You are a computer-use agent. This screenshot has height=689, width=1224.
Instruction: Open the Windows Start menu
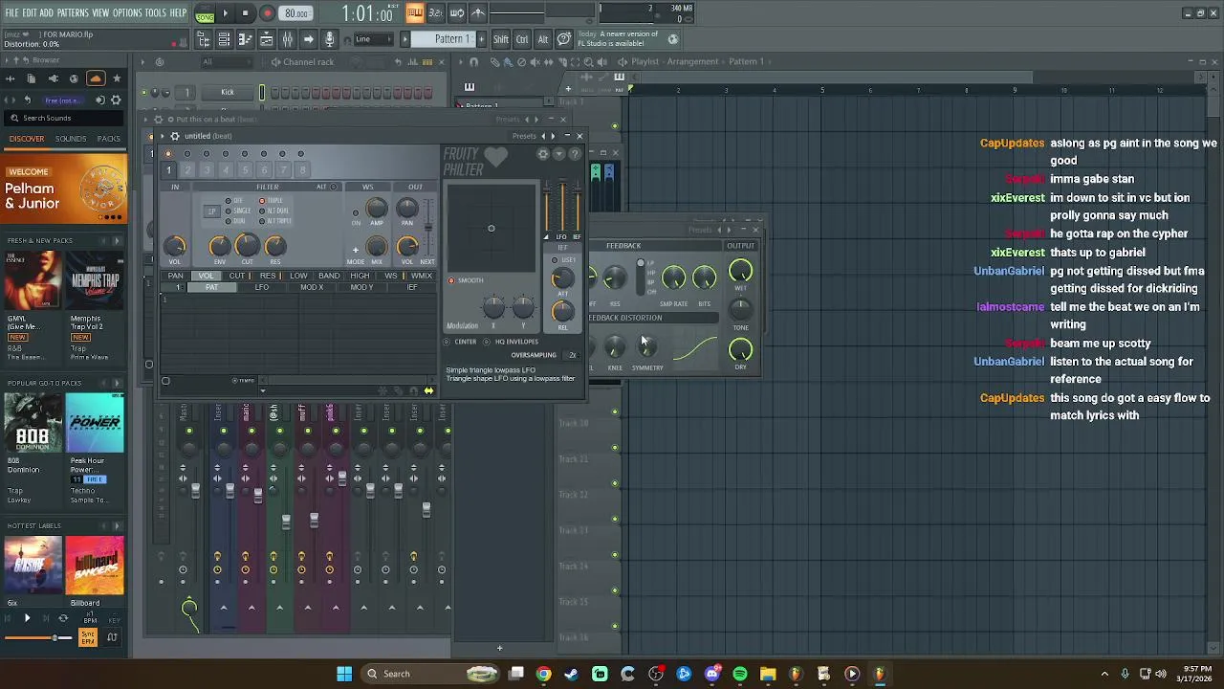[344, 674]
